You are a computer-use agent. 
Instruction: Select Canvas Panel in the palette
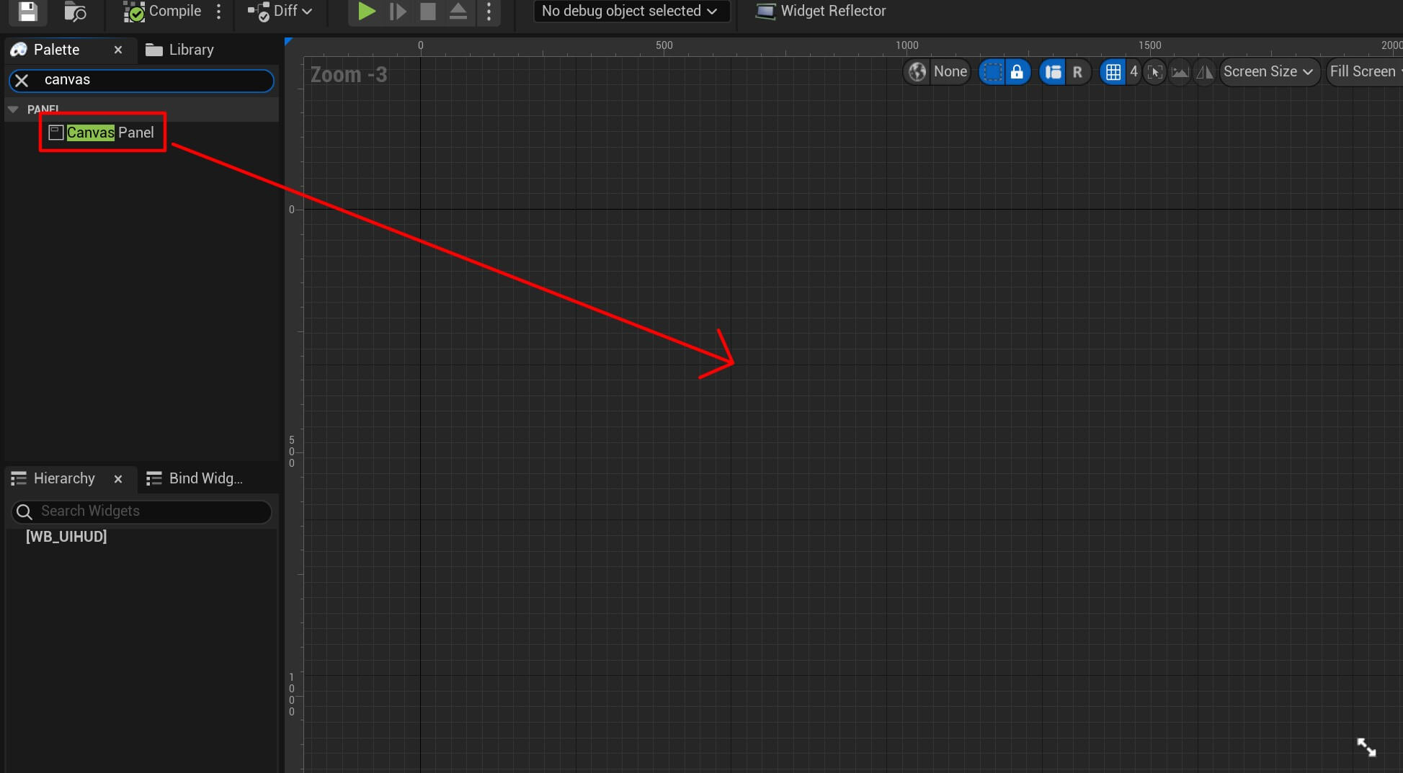click(102, 133)
